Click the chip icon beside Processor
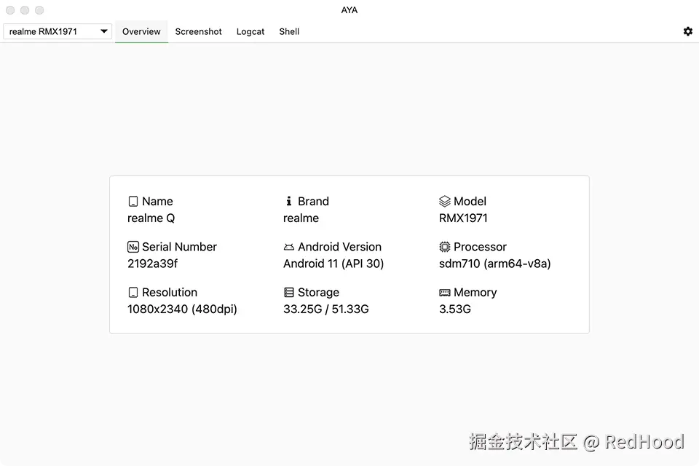Screen dimensions: 699x466 tap(444, 247)
